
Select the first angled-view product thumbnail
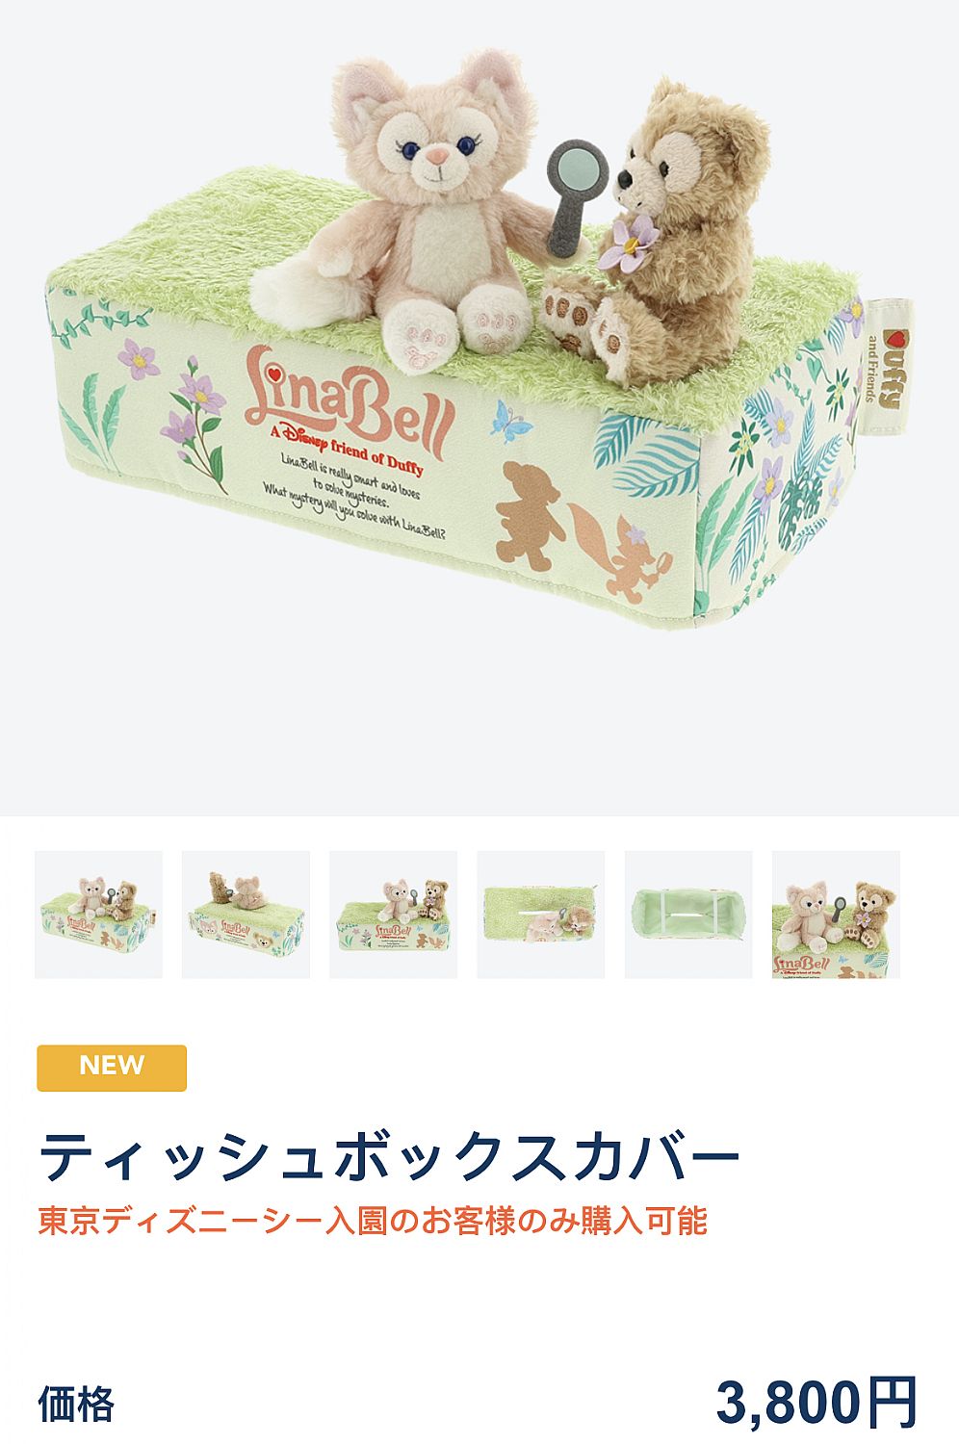[98, 915]
